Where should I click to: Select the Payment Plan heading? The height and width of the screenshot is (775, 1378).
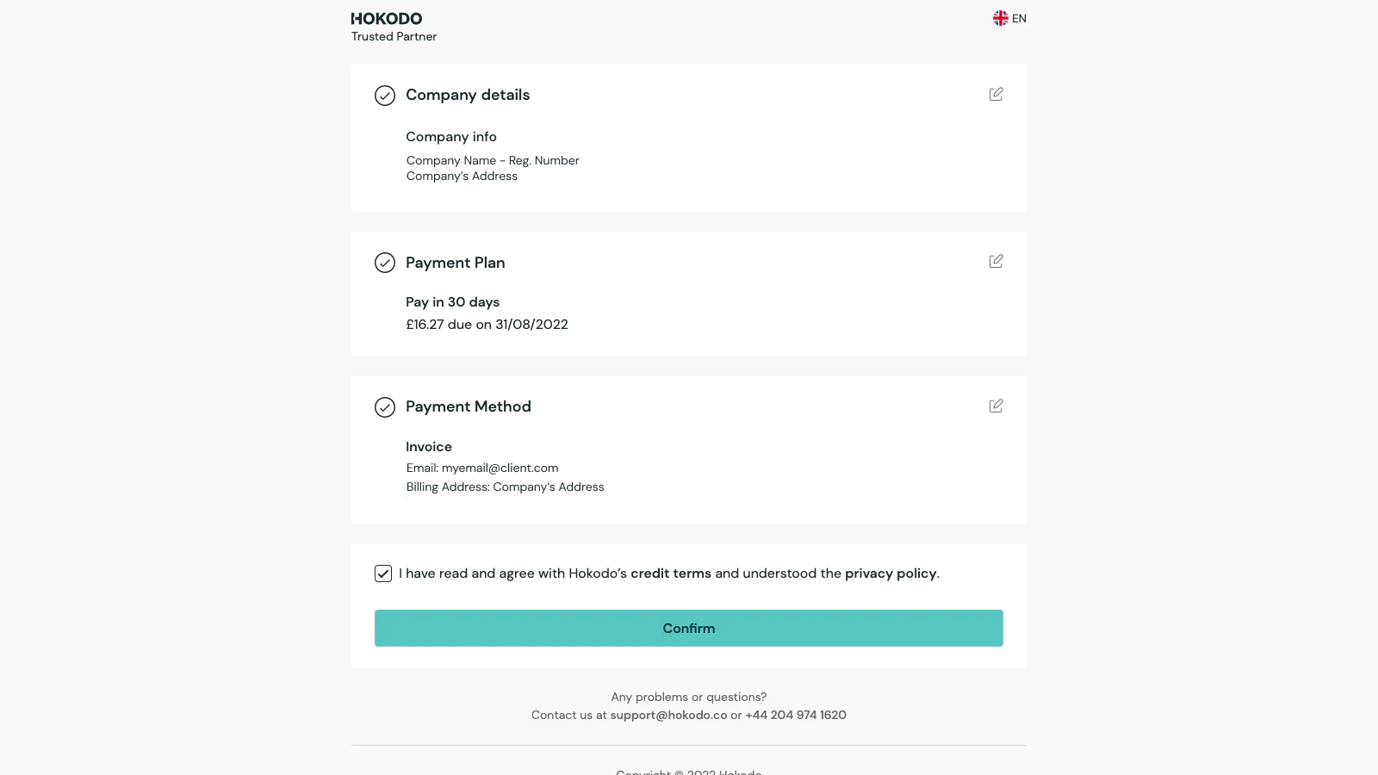(x=455, y=263)
